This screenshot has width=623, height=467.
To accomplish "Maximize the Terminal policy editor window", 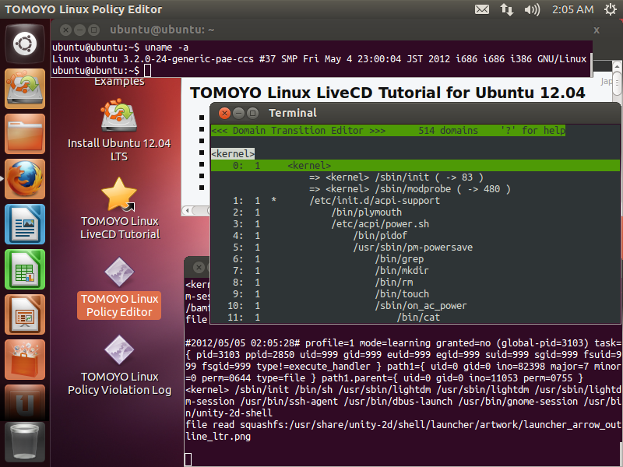I will click(x=252, y=113).
